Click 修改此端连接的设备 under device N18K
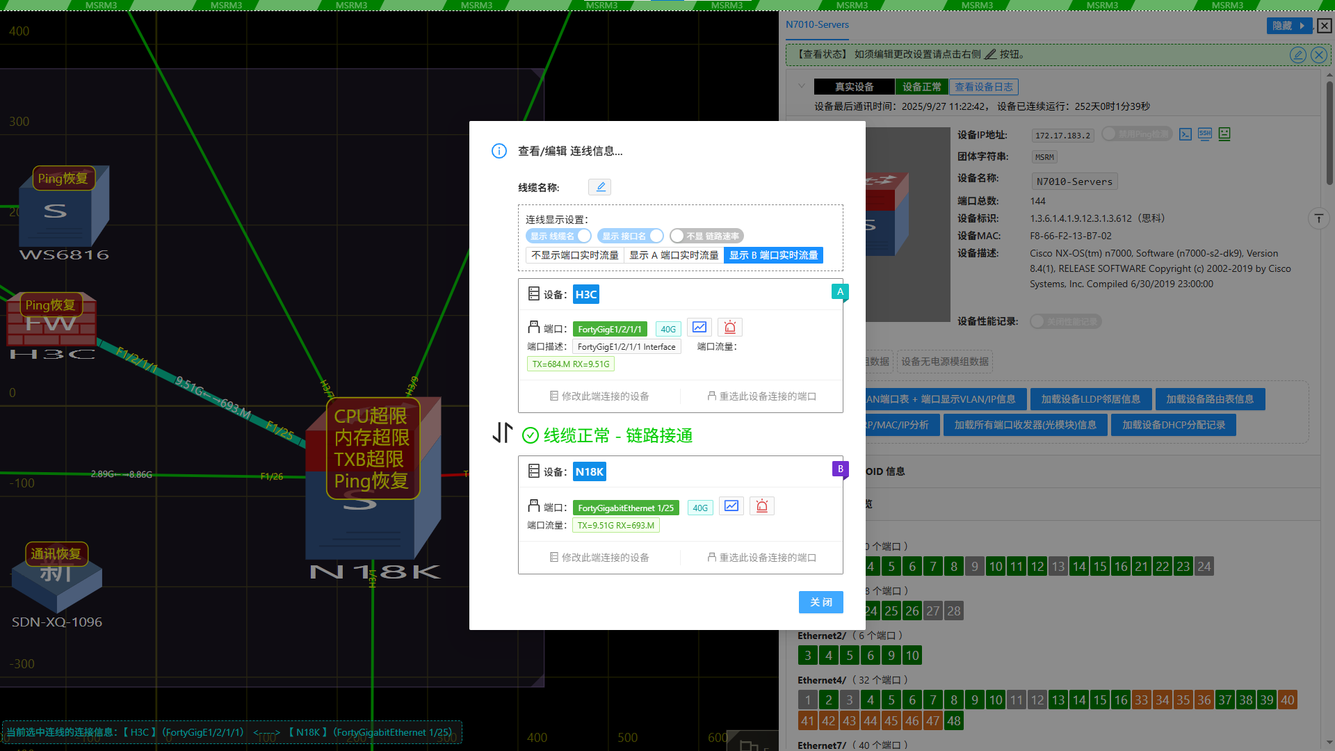The height and width of the screenshot is (751, 1335). [599, 558]
